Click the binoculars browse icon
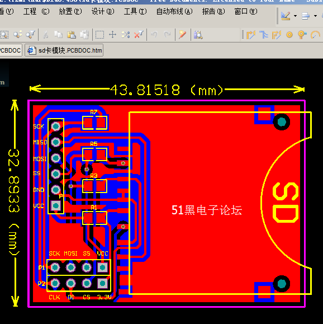This screenshot has width=323, height=324. (x=198, y=35)
